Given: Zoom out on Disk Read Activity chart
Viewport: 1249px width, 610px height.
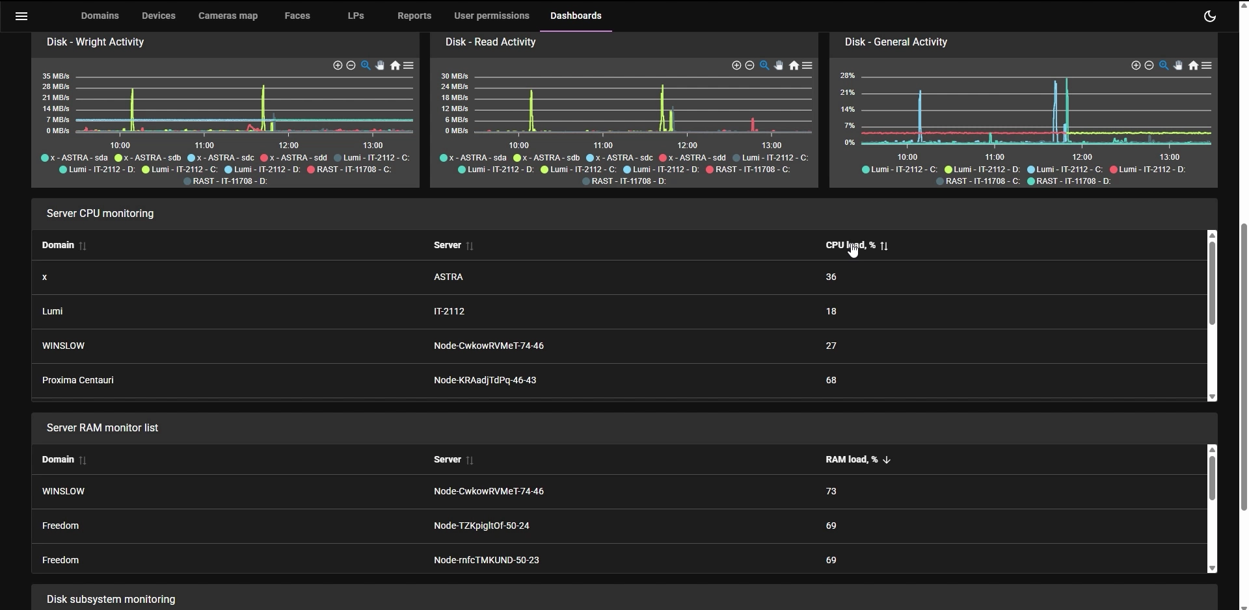Looking at the screenshot, I should click(x=749, y=66).
